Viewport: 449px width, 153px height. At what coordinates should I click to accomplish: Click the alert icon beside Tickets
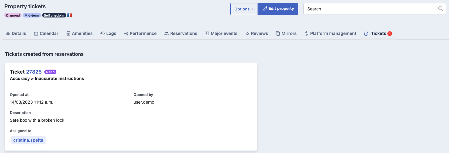click(366, 33)
